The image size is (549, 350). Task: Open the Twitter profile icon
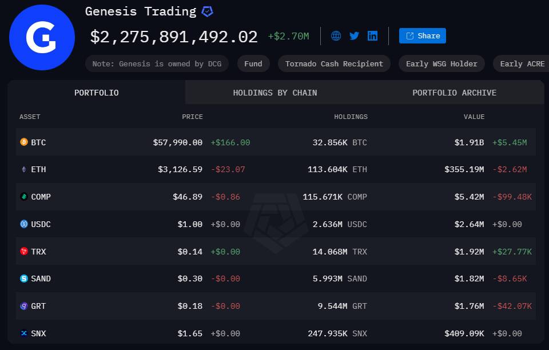pyautogui.click(x=354, y=35)
